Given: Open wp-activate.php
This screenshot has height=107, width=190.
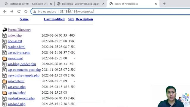Looking at the screenshot, I should 19,53.
